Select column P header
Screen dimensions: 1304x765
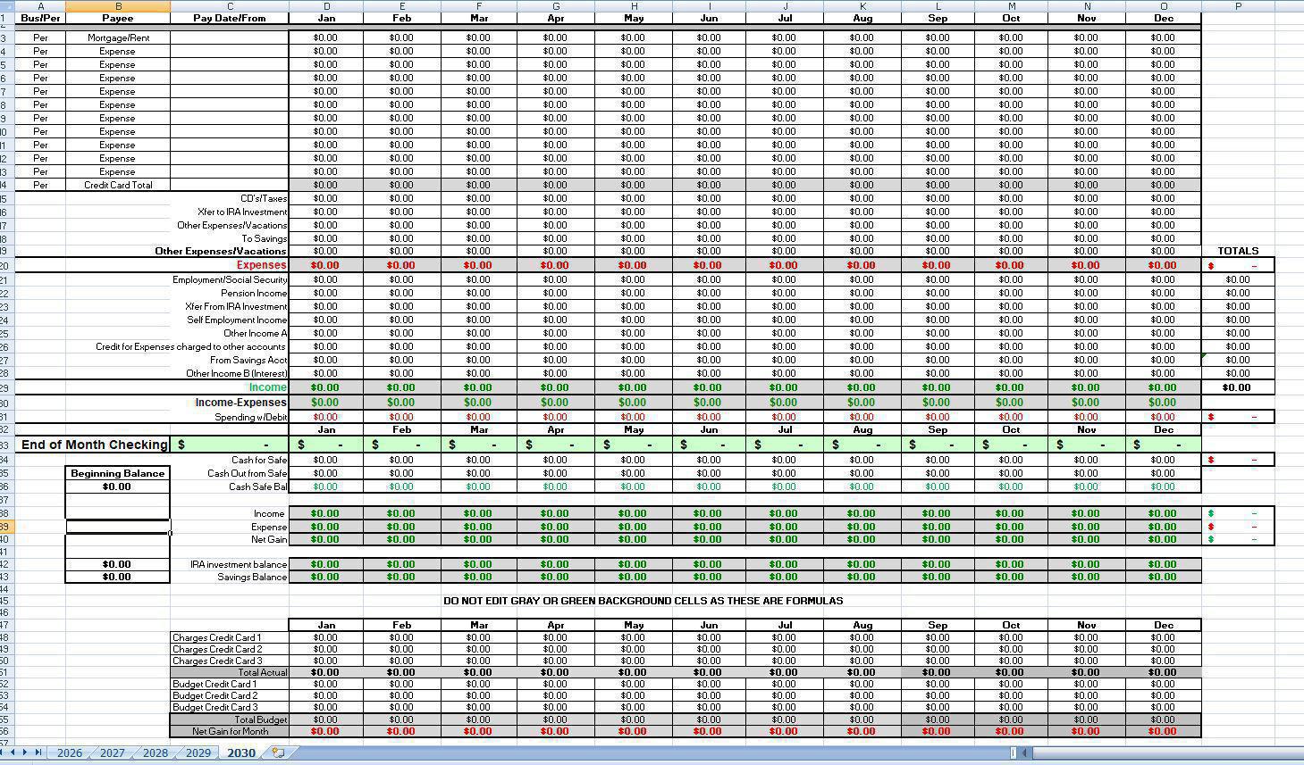1238,6
